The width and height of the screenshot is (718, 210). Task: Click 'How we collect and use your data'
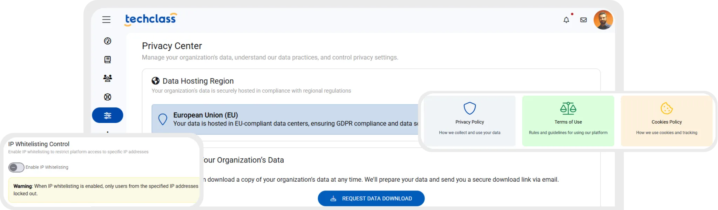[470, 133]
